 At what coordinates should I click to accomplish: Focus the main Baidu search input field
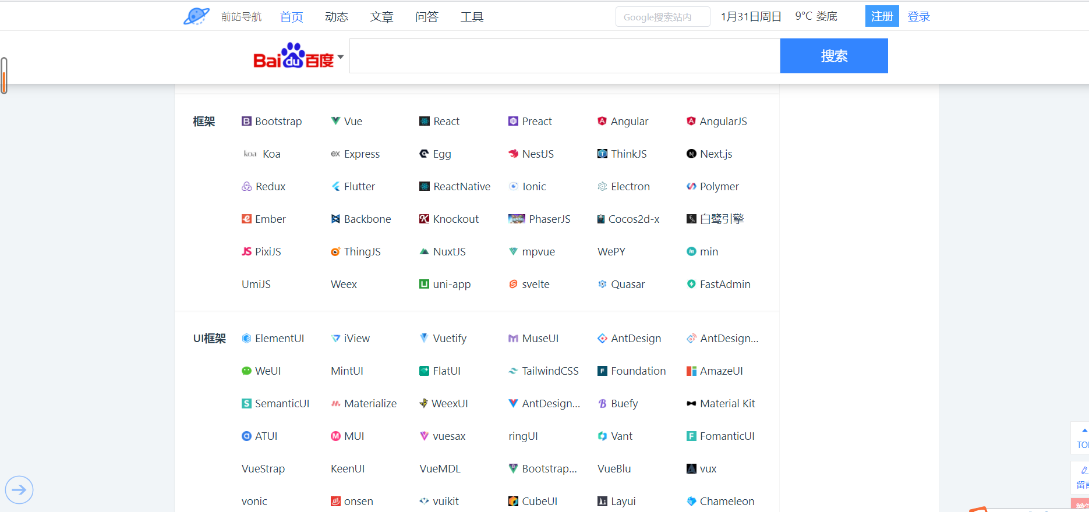(565, 56)
